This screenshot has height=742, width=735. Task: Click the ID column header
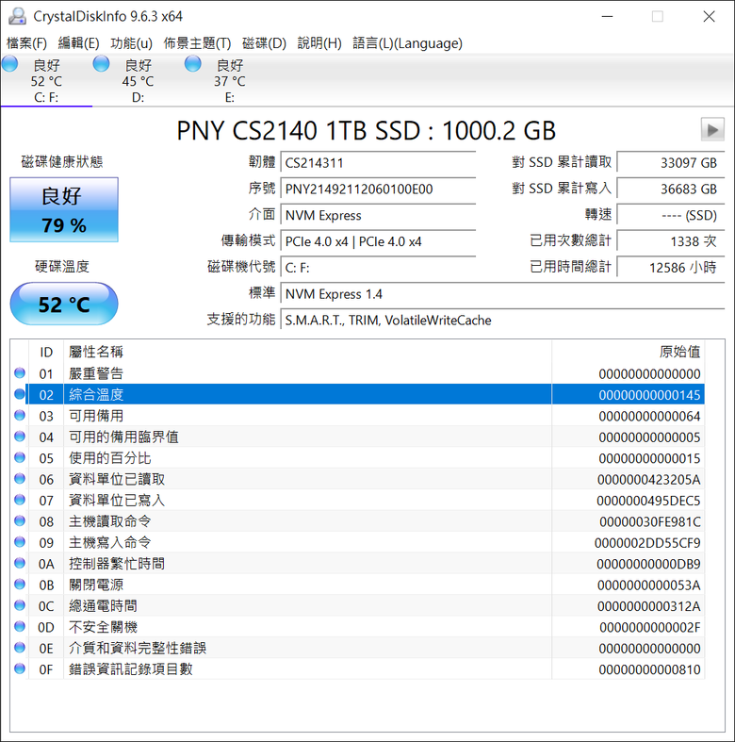click(x=46, y=352)
